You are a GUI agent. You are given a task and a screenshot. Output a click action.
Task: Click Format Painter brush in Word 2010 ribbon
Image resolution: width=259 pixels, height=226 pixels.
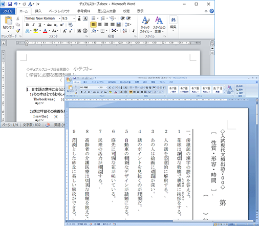pyautogui.click(x=18, y=31)
